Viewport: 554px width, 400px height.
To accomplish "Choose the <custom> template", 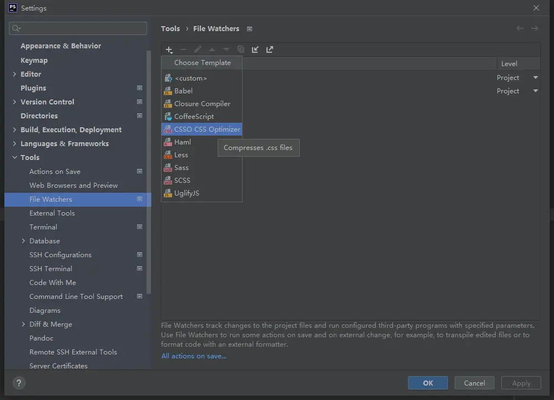I will [202, 78].
